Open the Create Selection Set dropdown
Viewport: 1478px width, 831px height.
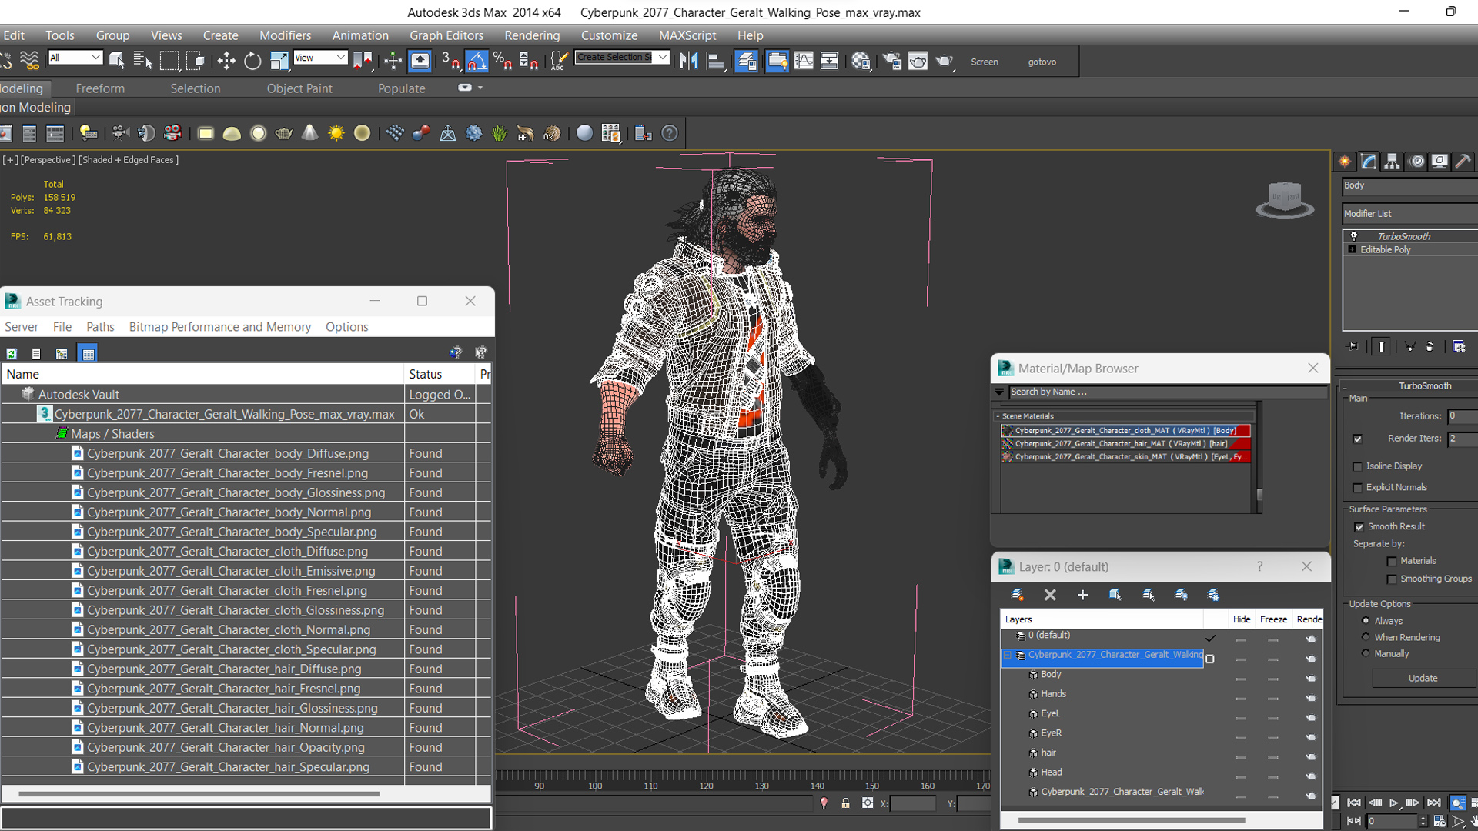pos(622,58)
